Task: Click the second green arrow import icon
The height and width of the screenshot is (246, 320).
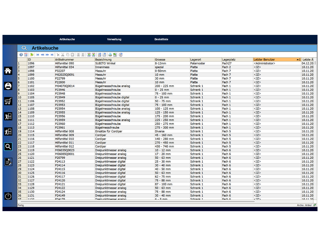Action: (x=94, y=55)
